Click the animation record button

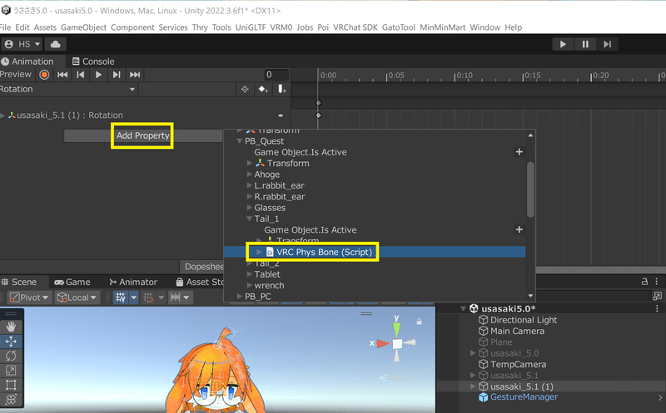click(x=44, y=75)
